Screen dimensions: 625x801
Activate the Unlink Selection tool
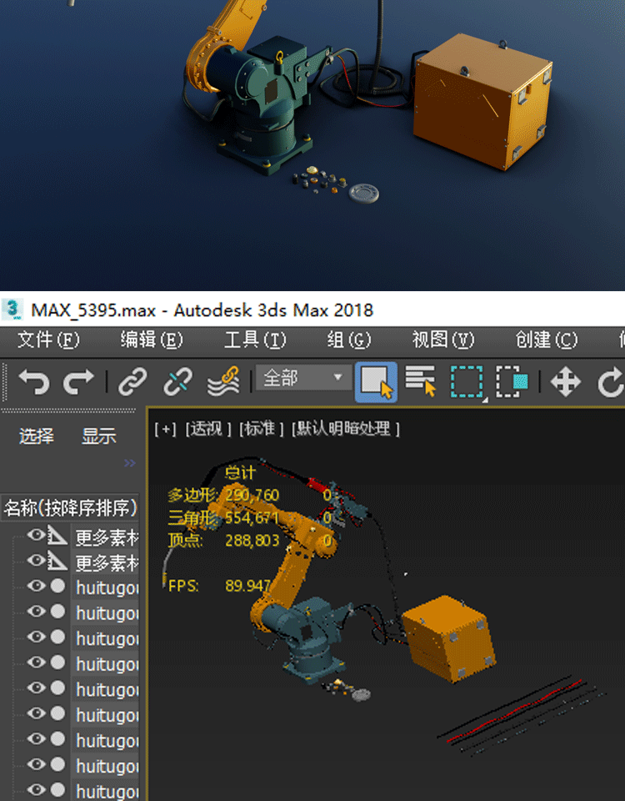point(177,381)
